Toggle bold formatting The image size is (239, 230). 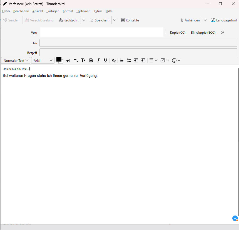(91, 60)
